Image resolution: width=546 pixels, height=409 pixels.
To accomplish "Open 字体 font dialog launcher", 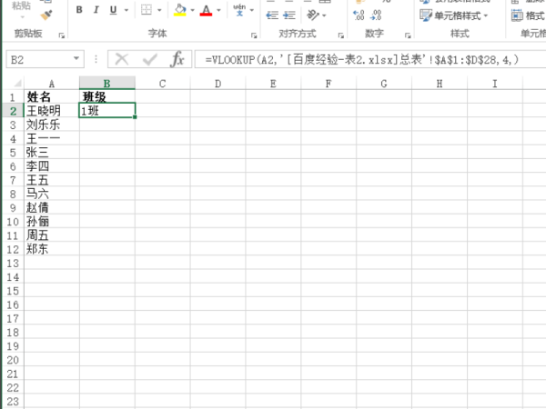I will pos(254,35).
